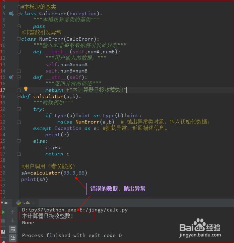This screenshot has width=234, height=243.
Task: Collapse the def calculator fold marker
Action: point(19,96)
